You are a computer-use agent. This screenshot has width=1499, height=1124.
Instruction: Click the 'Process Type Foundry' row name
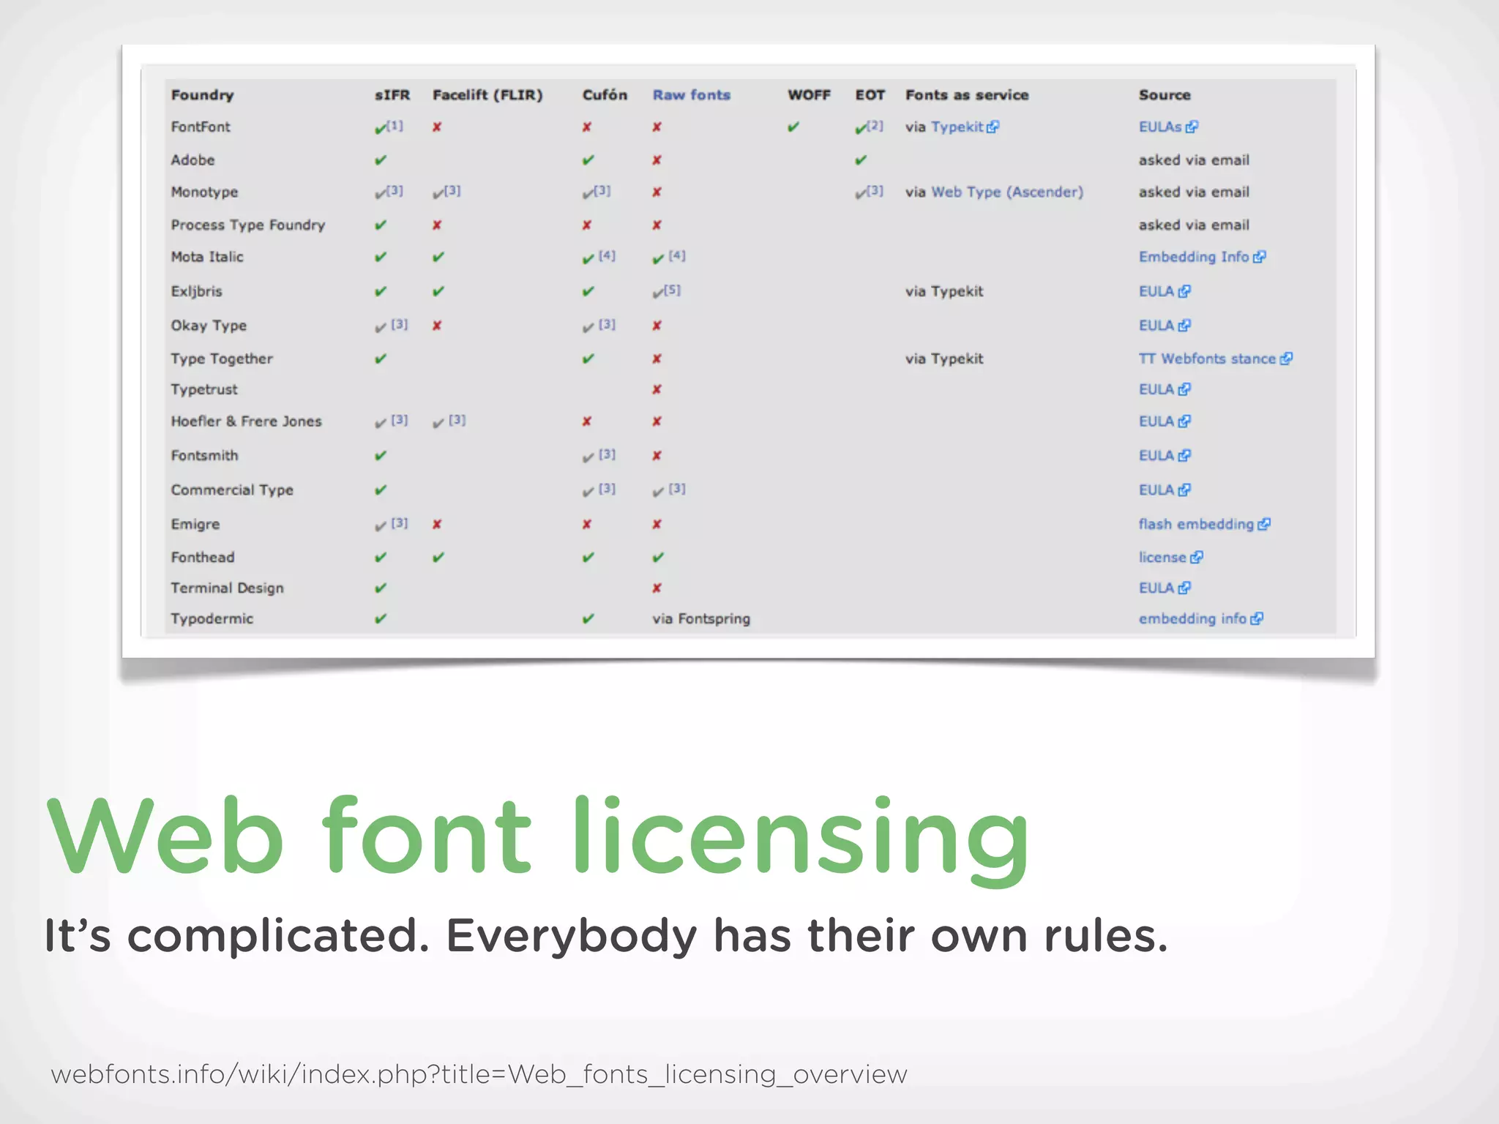tap(248, 225)
